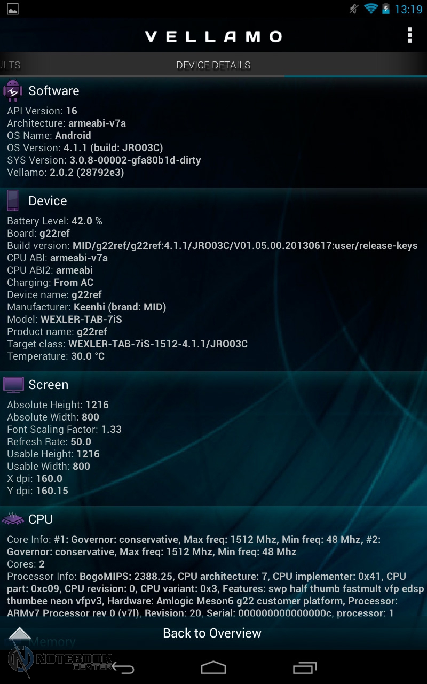Tap the Android home navigation button
The image size is (427, 684).
pyautogui.click(x=213, y=667)
